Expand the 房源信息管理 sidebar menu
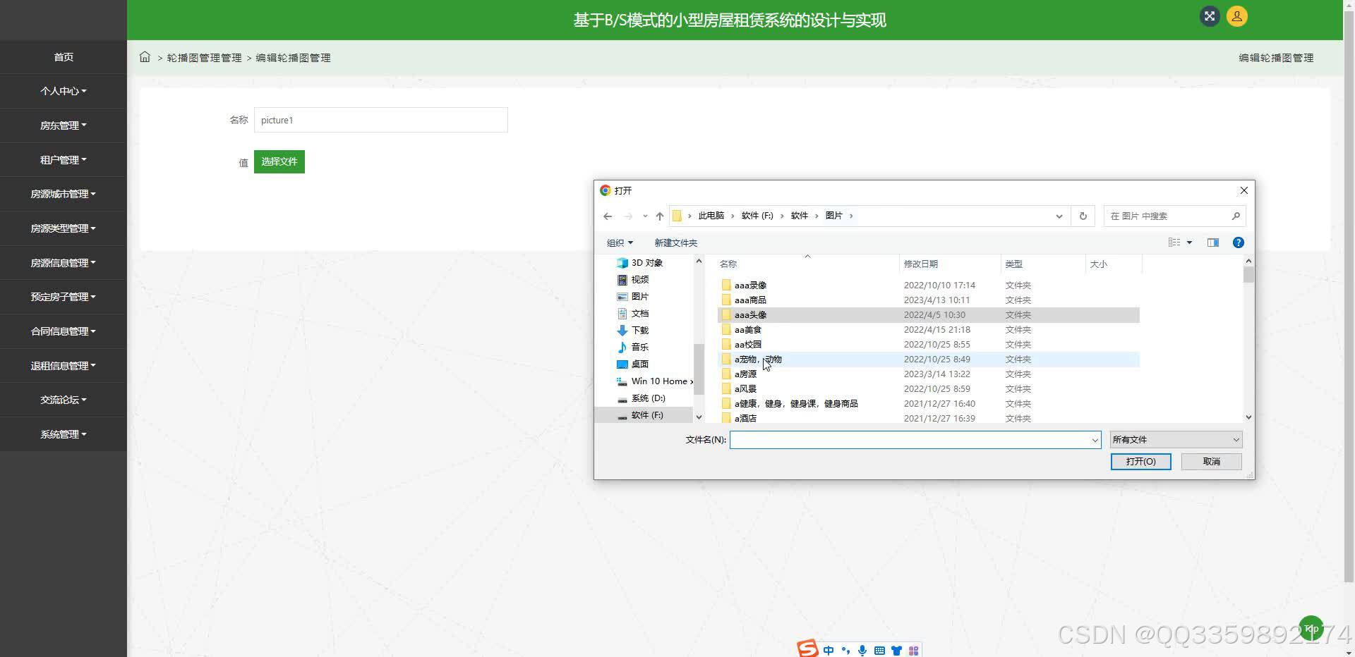Viewport: 1355px width, 657px height. 64,263
